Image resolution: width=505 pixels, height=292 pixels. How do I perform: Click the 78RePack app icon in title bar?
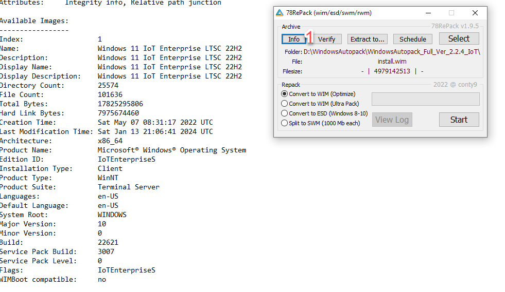pos(280,13)
